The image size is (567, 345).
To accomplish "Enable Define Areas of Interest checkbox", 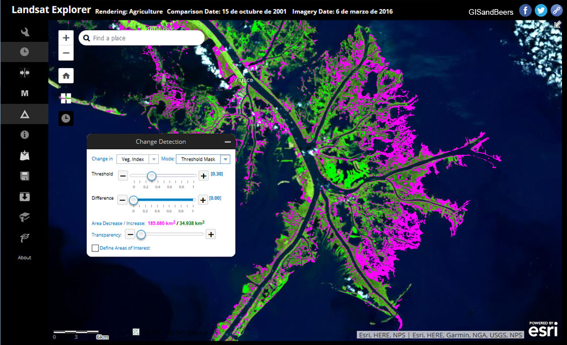I will [x=95, y=248].
